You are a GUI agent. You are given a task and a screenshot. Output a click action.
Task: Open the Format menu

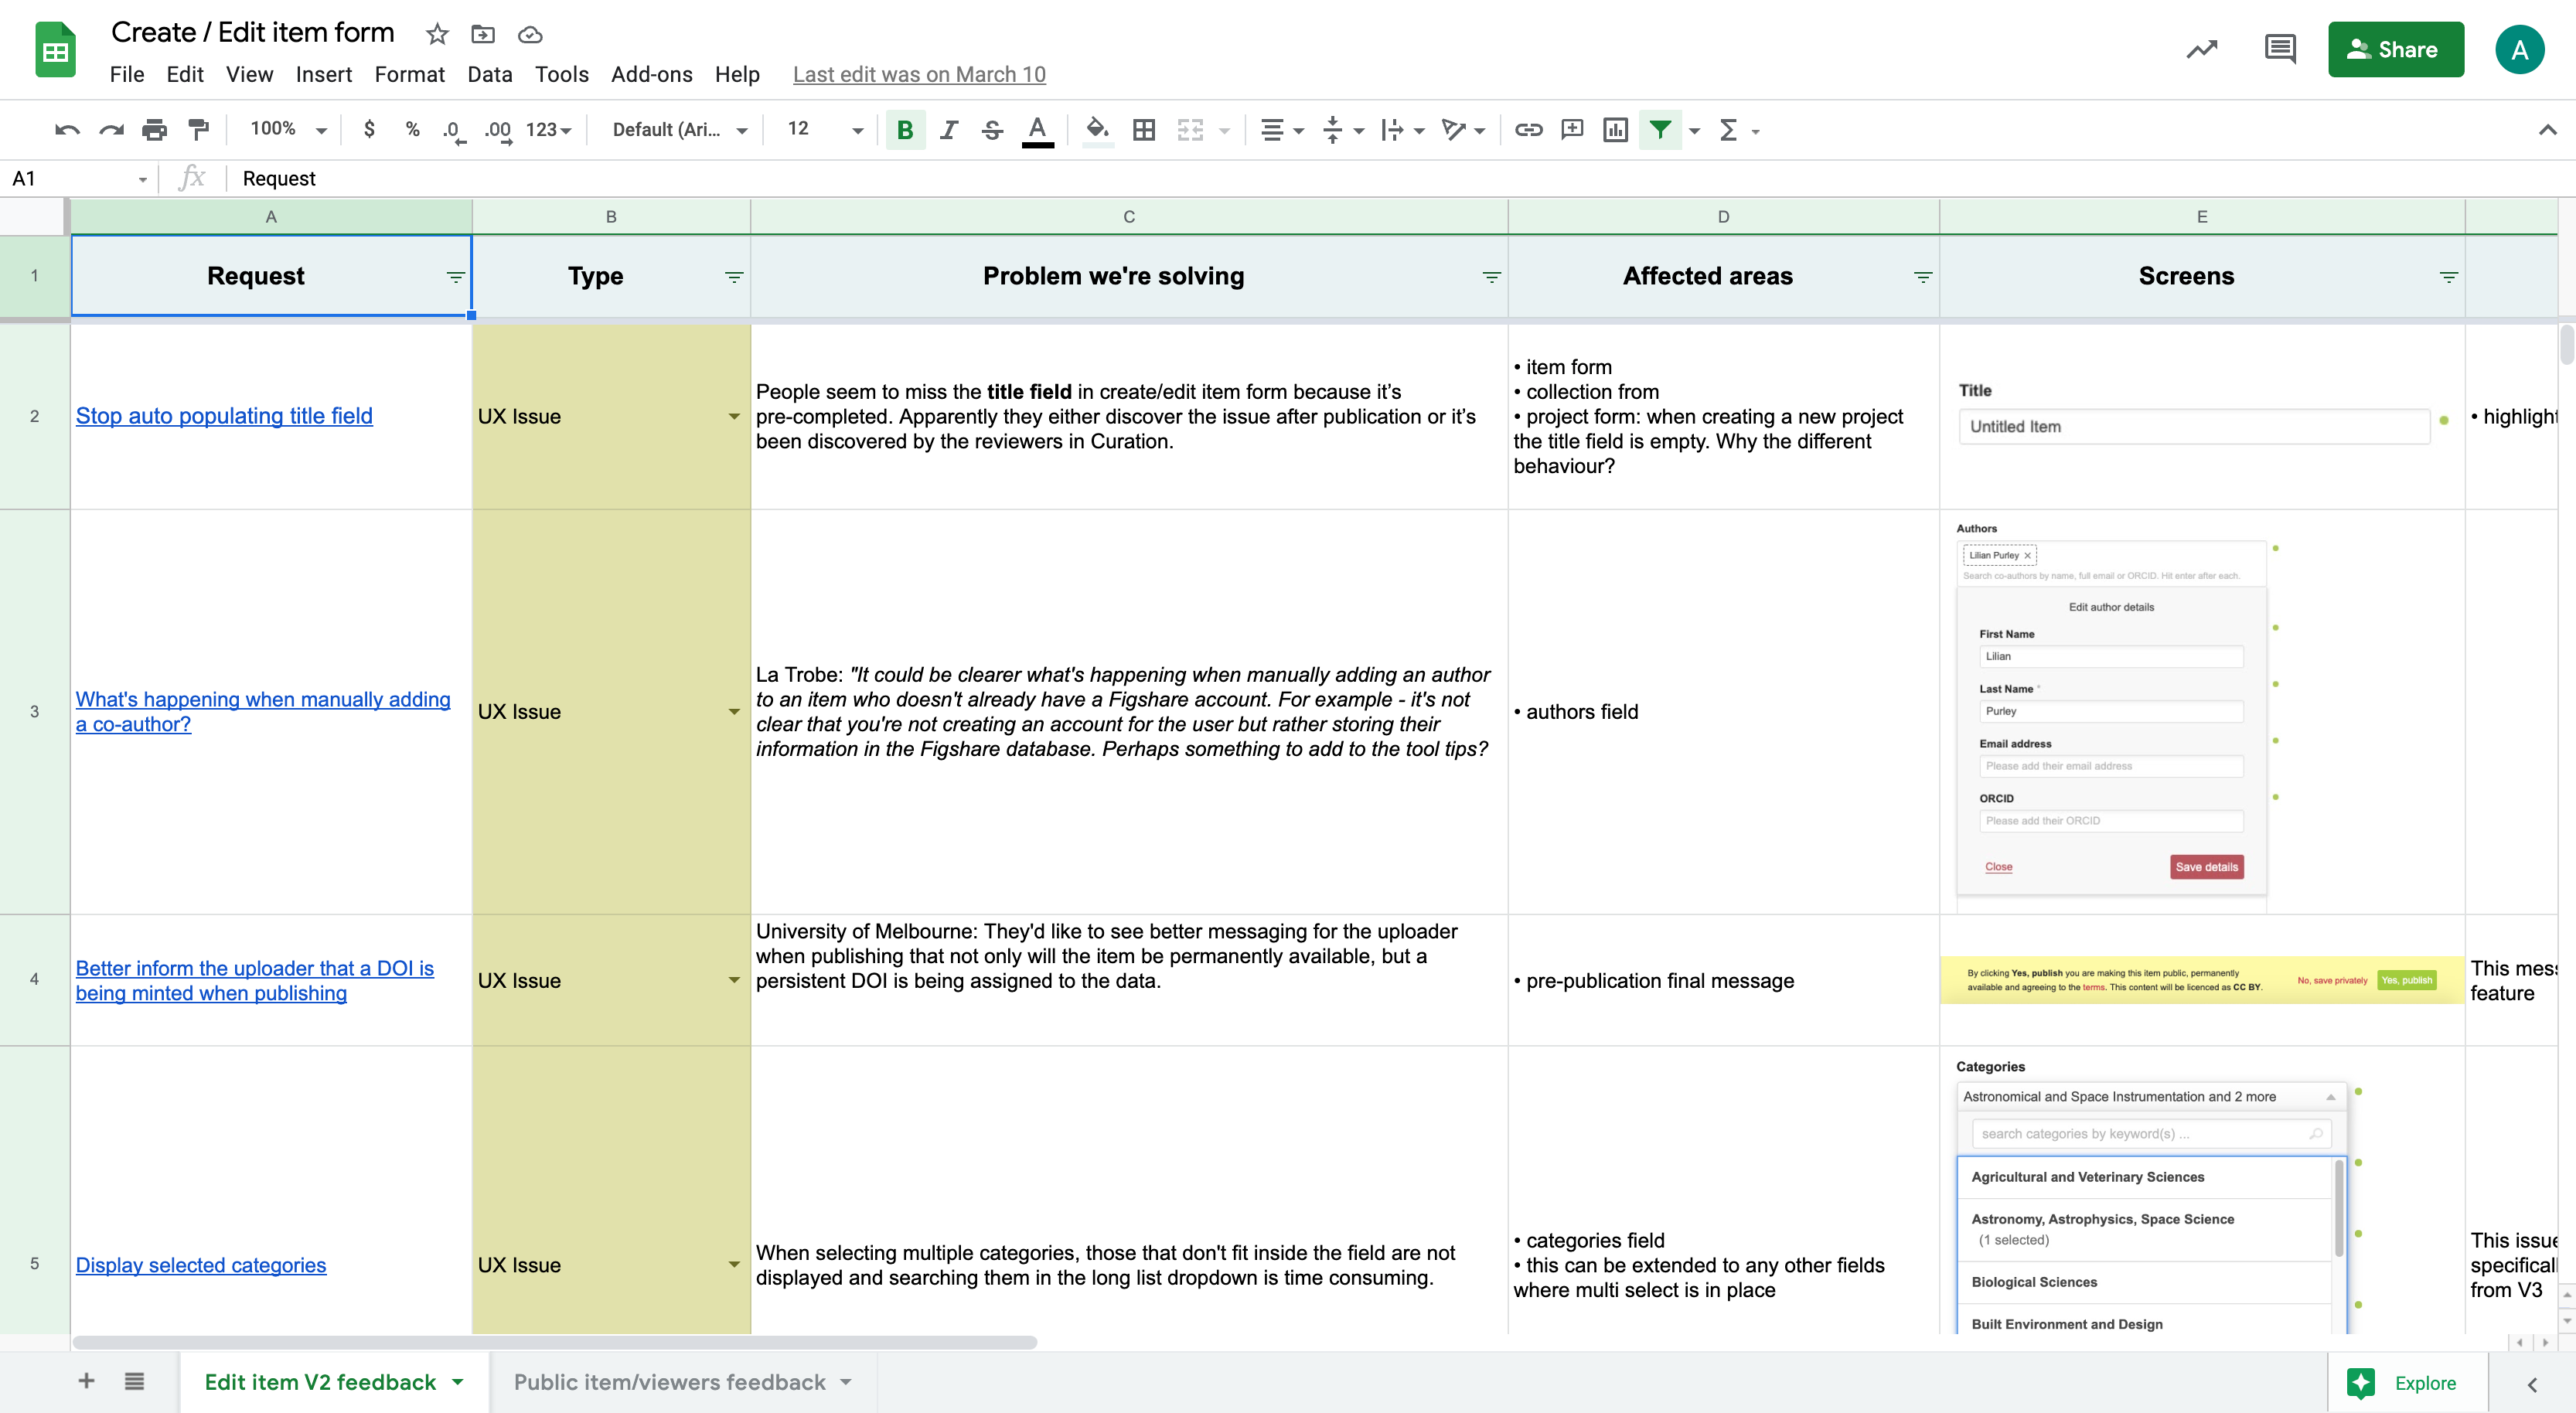(409, 75)
